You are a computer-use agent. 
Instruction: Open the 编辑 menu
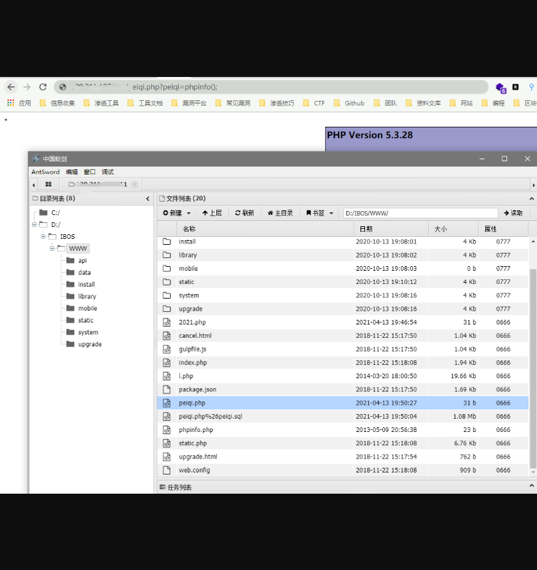(72, 172)
